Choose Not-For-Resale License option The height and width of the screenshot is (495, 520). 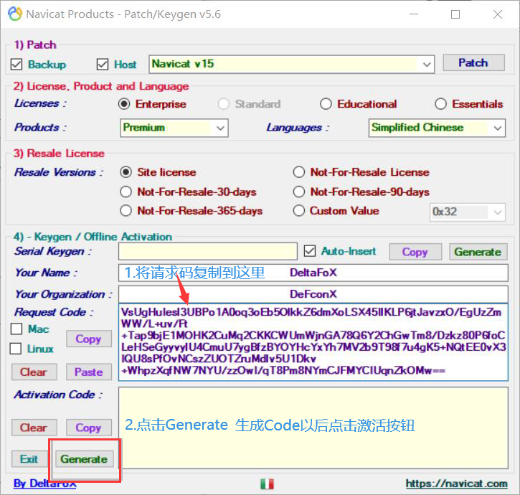click(x=299, y=172)
